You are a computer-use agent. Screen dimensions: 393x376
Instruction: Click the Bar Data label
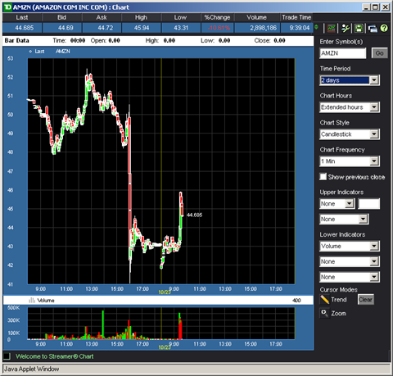click(16, 40)
